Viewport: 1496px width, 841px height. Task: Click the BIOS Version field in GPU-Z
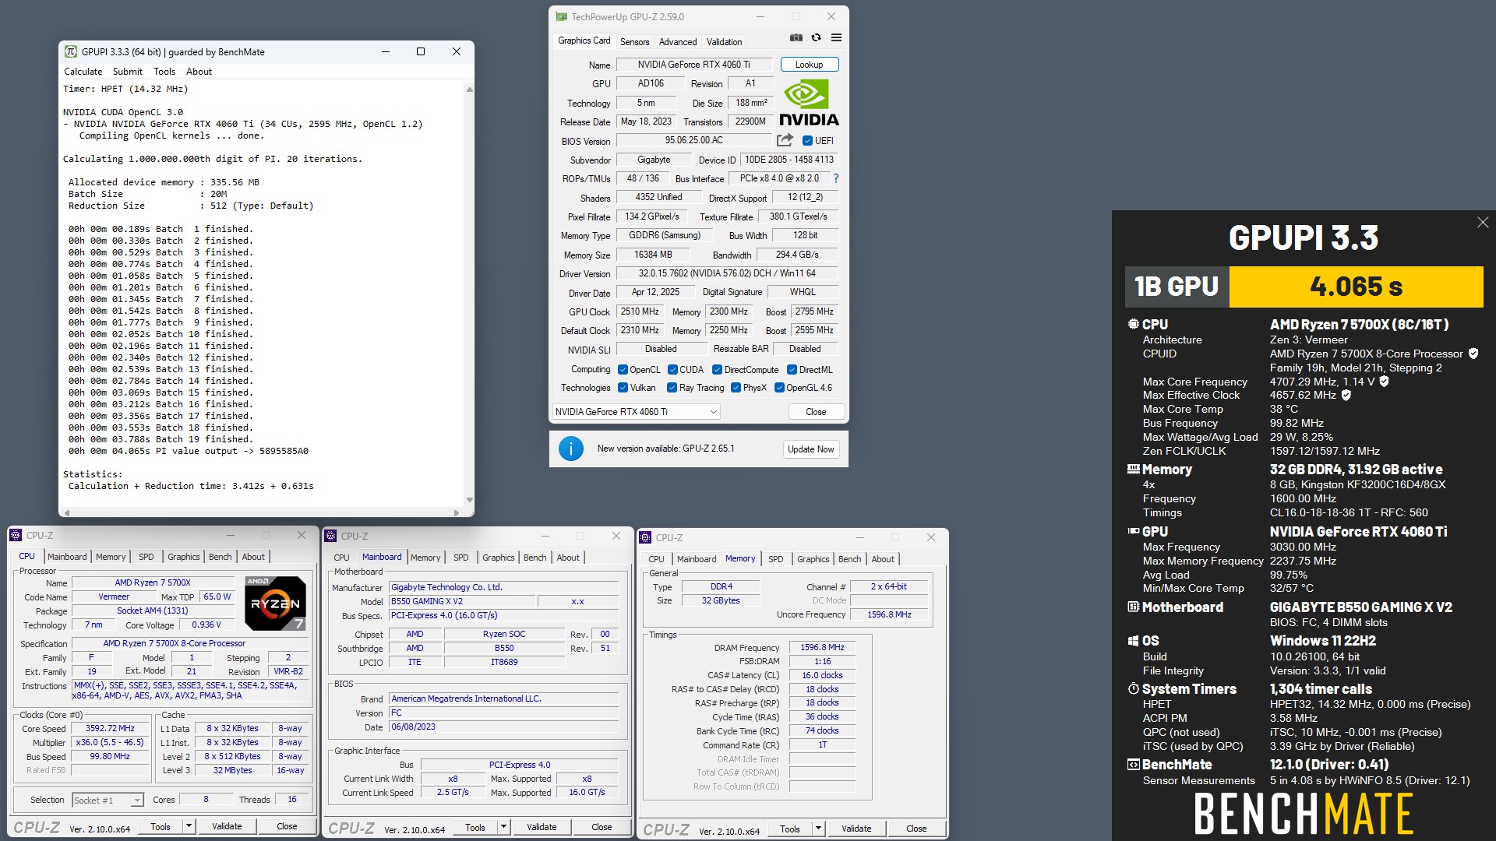tap(693, 140)
